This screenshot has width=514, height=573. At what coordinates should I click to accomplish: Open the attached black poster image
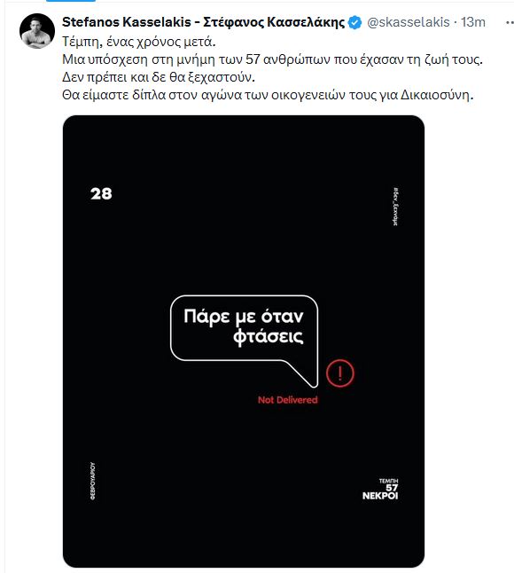pyautogui.click(x=244, y=341)
